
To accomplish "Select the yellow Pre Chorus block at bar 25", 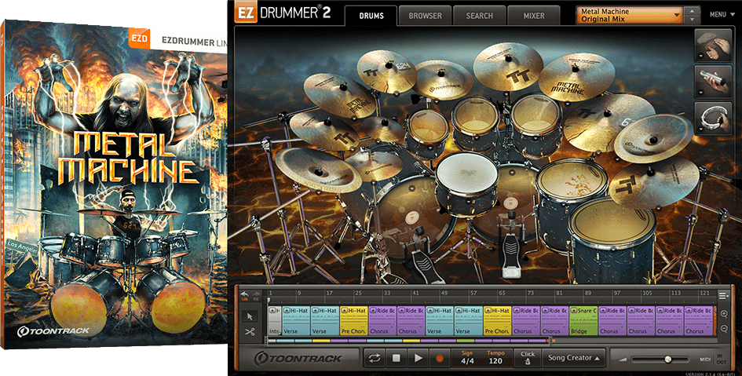I will point(354,321).
